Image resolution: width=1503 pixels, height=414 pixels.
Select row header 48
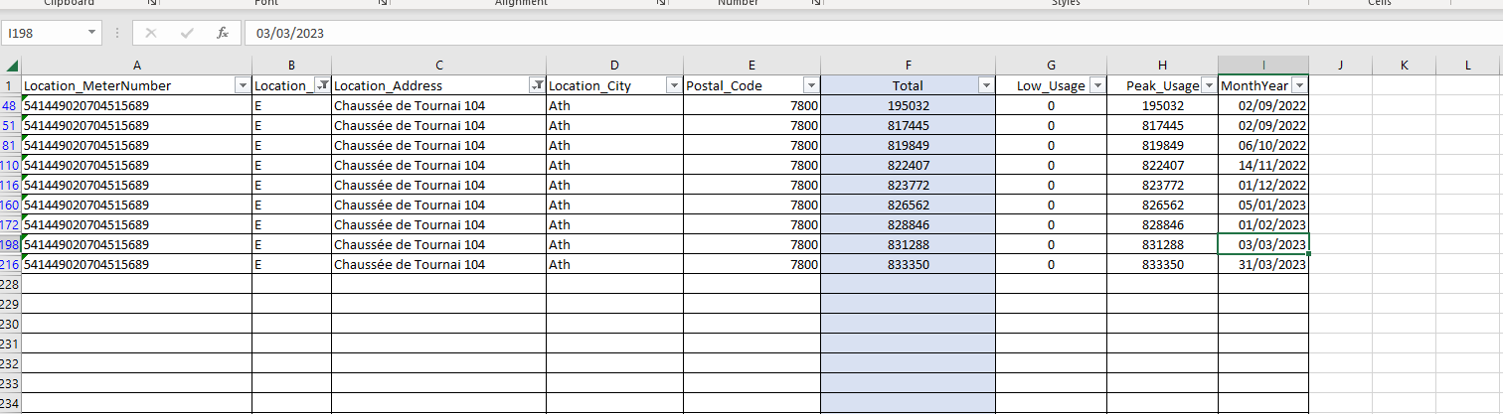pyautogui.click(x=10, y=105)
